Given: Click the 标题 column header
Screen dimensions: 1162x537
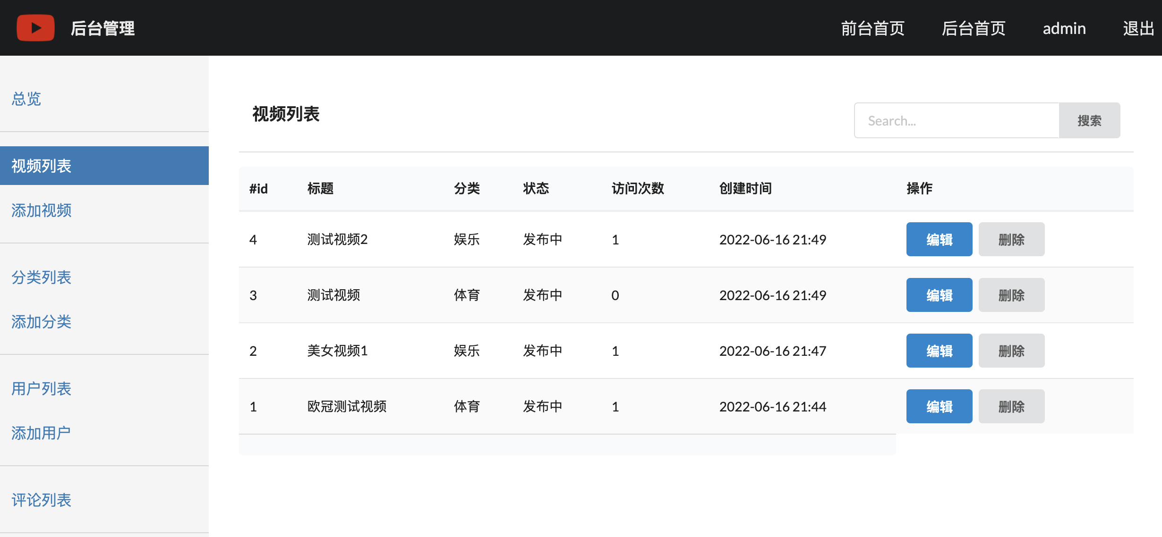Looking at the screenshot, I should (320, 188).
